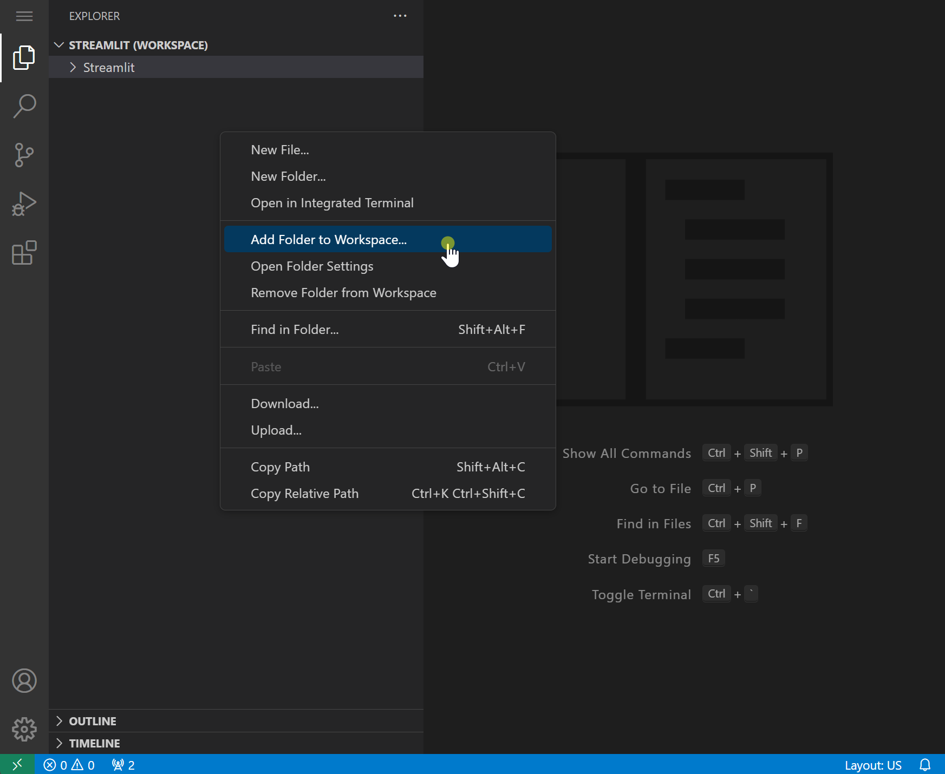The image size is (945, 774).
Task: Select Open in Integrated Terminal
Action: (x=388, y=203)
